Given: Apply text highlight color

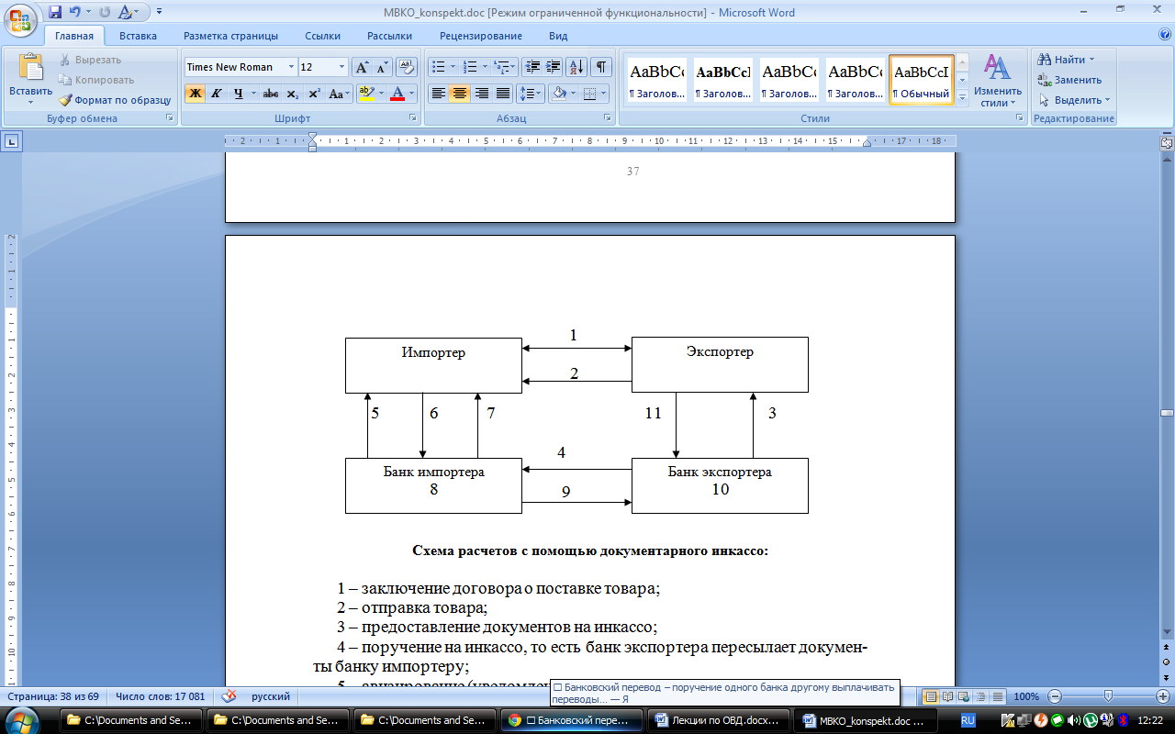Looking at the screenshot, I should point(366,94).
